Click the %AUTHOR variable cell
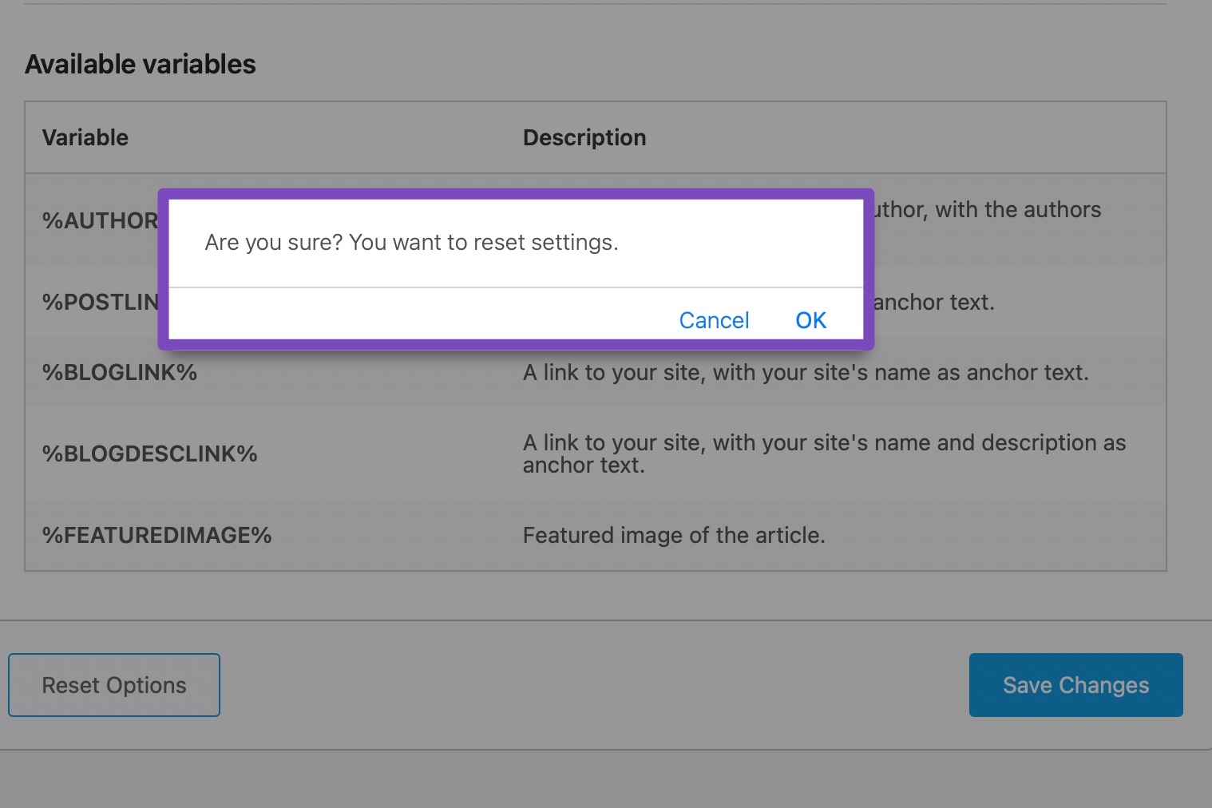 click(x=100, y=220)
